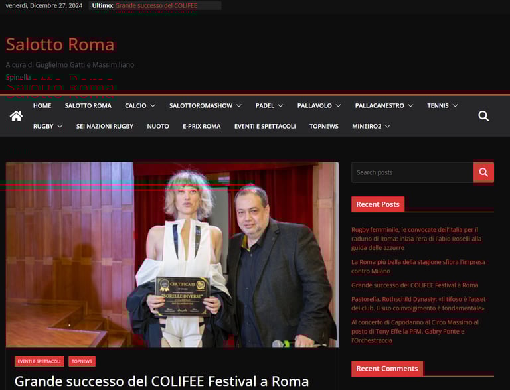Click the white home icon in navigation bar

click(x=16, y=116)
